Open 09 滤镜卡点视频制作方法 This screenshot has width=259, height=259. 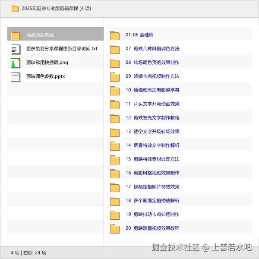pyautogui.click(x=152, y=76)
